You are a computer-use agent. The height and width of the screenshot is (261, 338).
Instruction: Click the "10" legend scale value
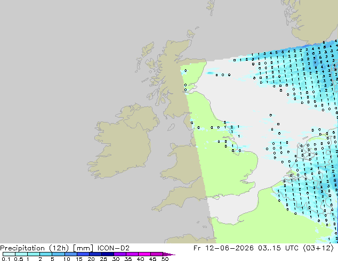click(67, 259)
